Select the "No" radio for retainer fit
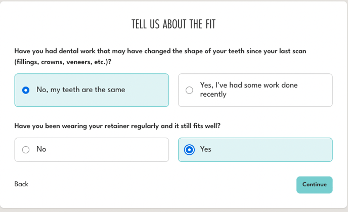The width and height of the screenshot is (348, 212). (26, 150)
